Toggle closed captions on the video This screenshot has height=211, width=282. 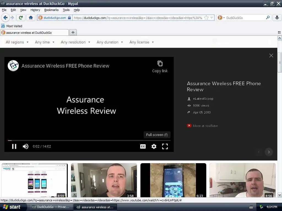(143, 146)
